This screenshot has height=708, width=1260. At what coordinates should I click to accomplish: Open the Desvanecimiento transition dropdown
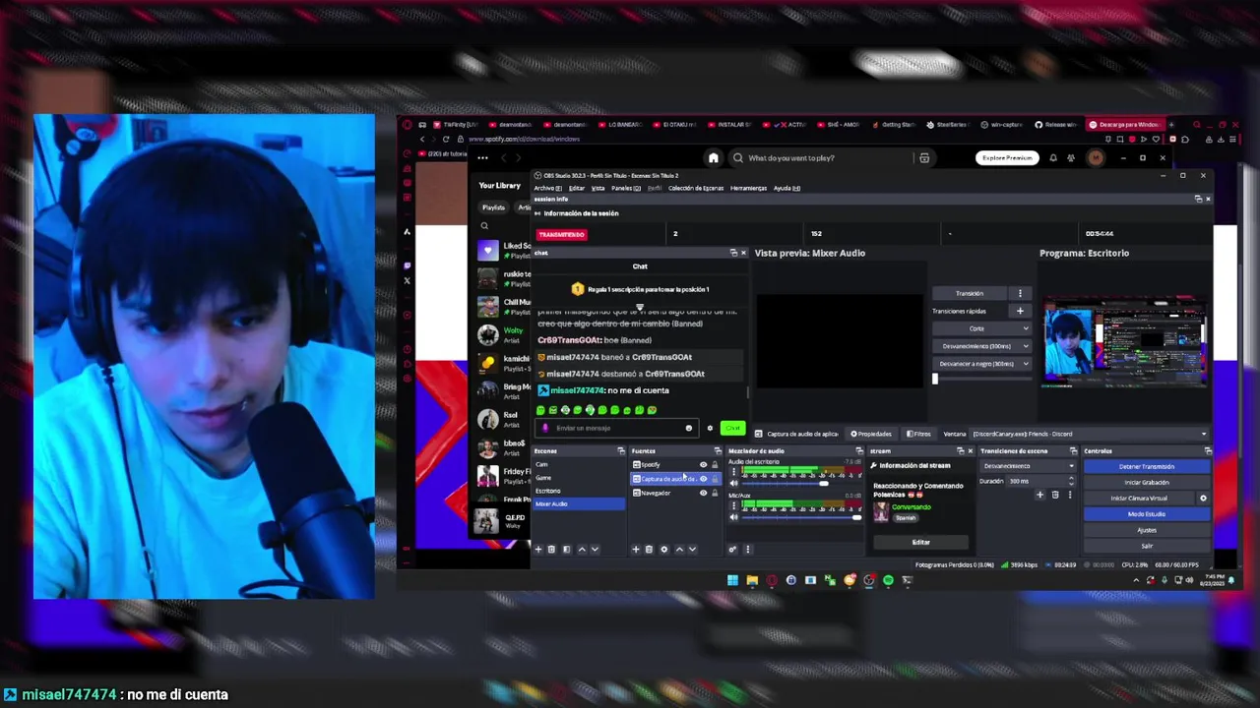(x=1029, y=466)
